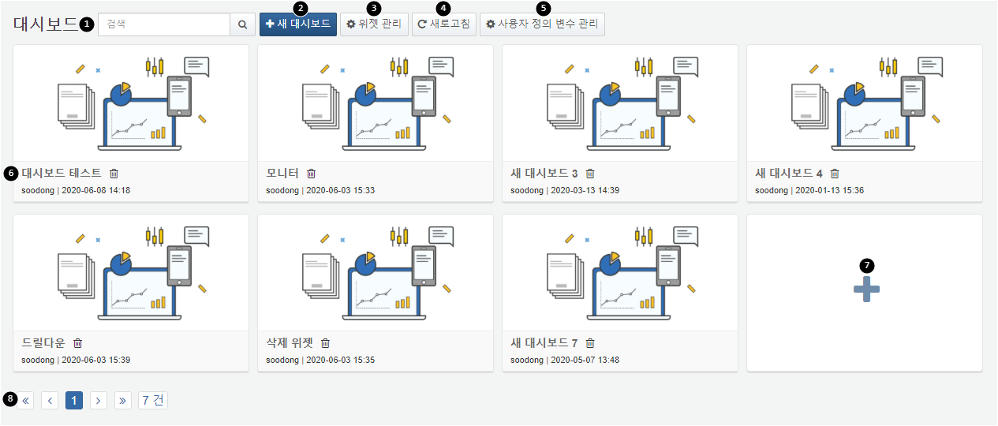Image resolution: width=998 pixels, height=426 pixels.
Task: Focus the 검색 search input field
Action: pos(164,24)
